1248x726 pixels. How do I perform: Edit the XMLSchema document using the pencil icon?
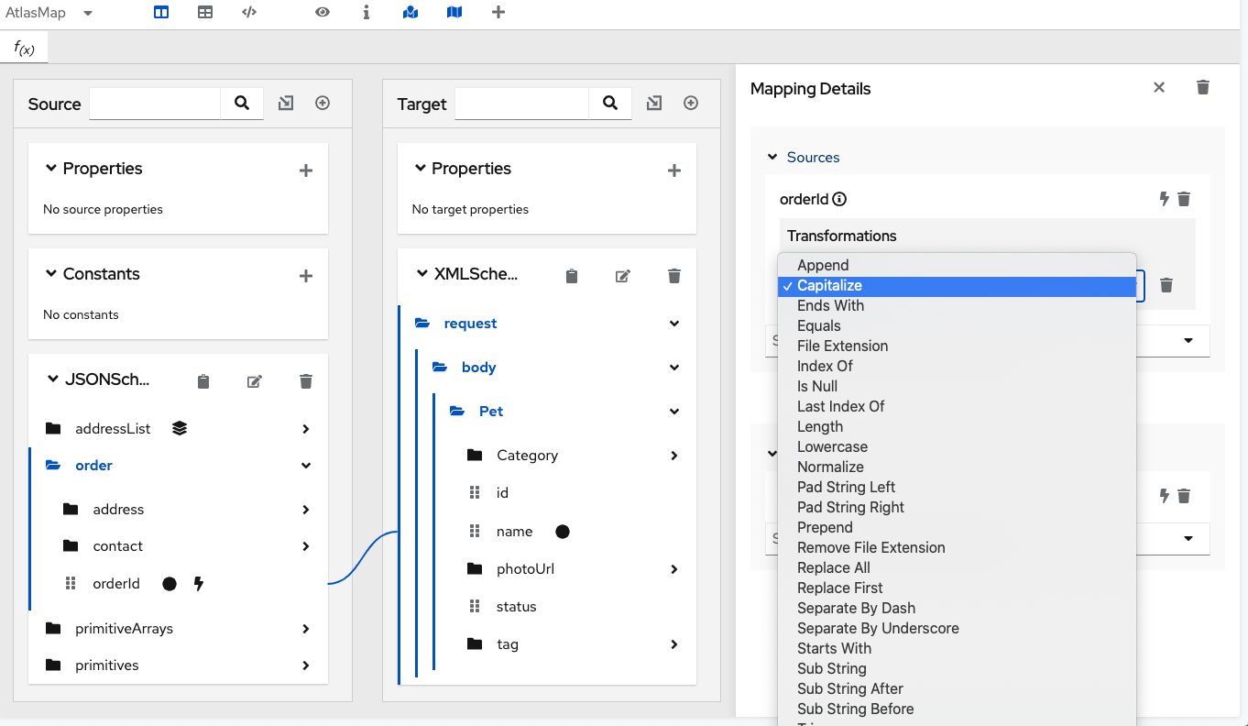tap(622, 275)
